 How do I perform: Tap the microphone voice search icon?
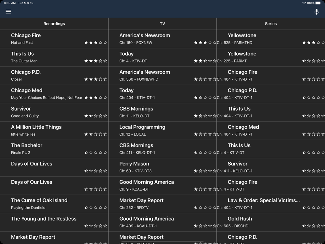316,12
